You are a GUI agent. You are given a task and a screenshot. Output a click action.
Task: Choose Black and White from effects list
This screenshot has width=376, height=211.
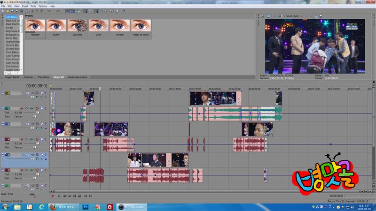[13, 21]
